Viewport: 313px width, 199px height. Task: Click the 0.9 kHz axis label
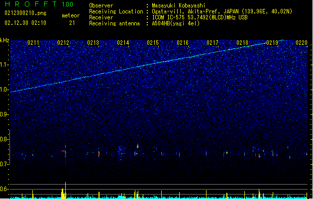click(x=4, y=114)
